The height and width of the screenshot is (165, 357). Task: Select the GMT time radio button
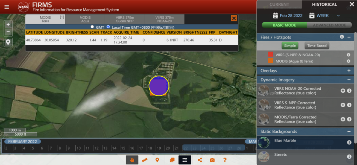point(92,27)
